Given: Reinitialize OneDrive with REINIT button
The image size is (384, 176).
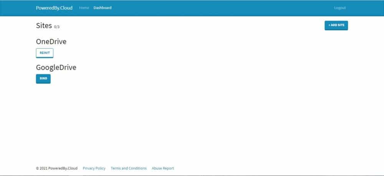Looking at the screenshot, I should [x=45, y=53].
